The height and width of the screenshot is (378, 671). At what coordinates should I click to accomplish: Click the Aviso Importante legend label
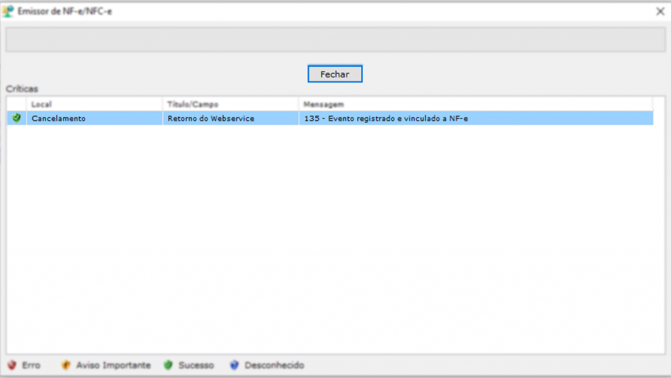point(113,366)
